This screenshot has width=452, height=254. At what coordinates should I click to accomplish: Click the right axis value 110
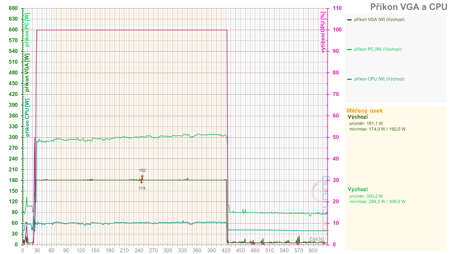[x=337, y=8]
